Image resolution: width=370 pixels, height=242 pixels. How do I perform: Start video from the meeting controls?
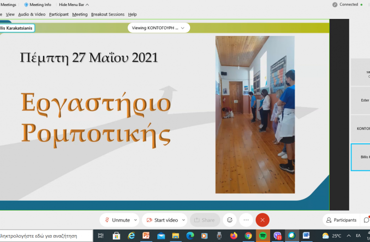click(x=162, y=220)
